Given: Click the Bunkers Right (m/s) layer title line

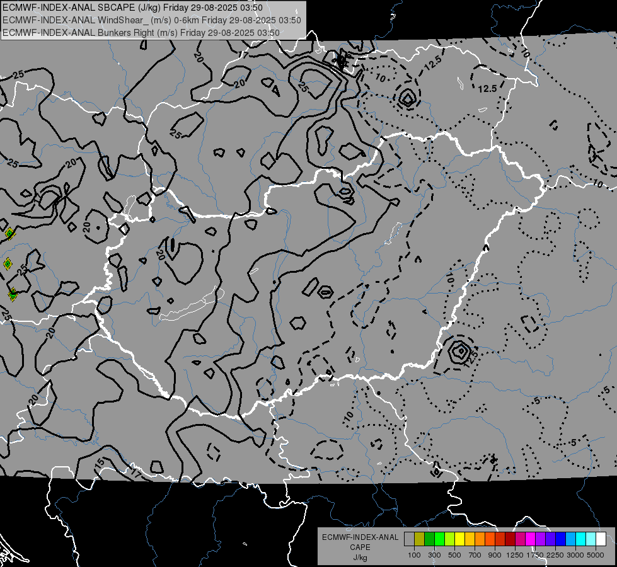Looking at the screenshot, I should (x=141, y=33).
